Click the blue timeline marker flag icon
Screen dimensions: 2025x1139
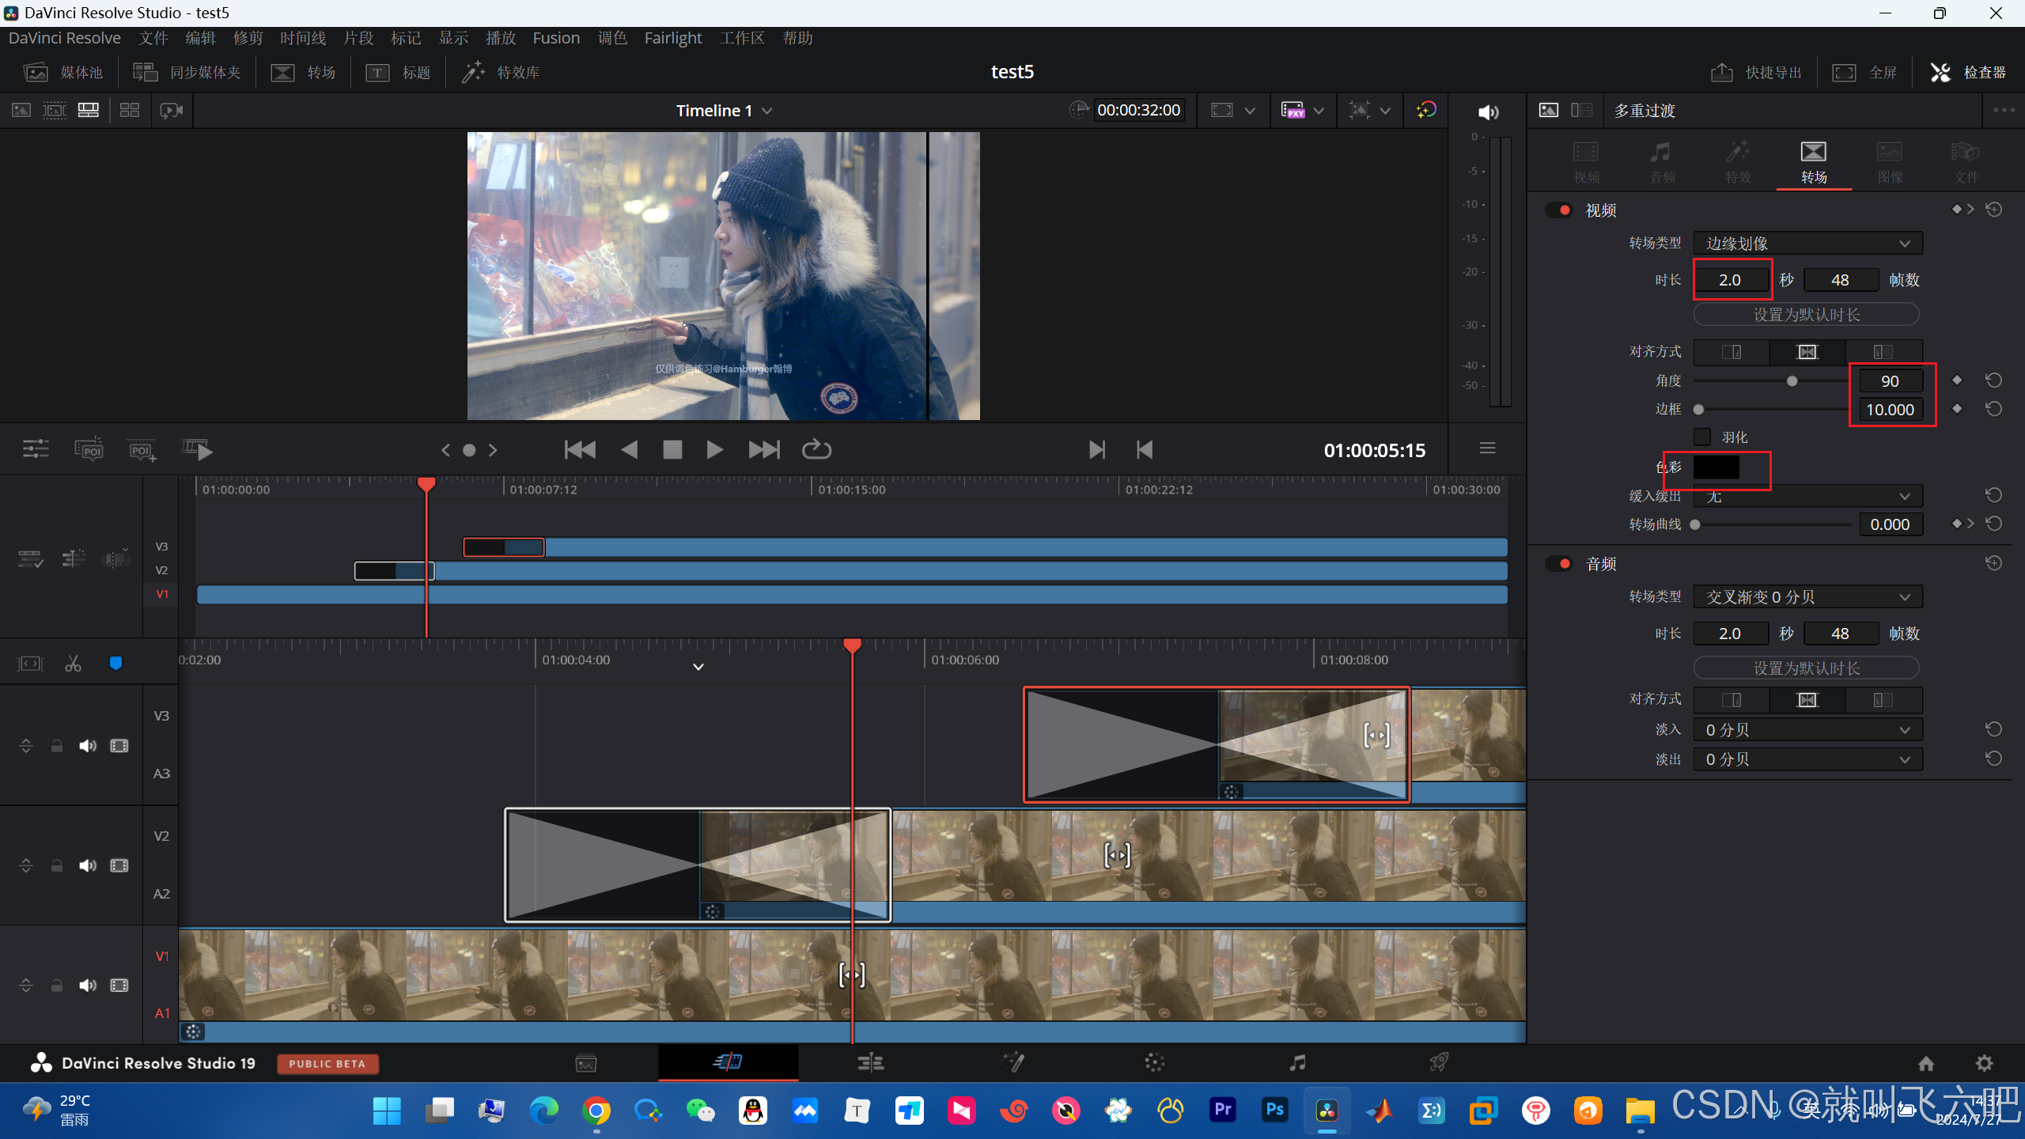click(115, 664)
